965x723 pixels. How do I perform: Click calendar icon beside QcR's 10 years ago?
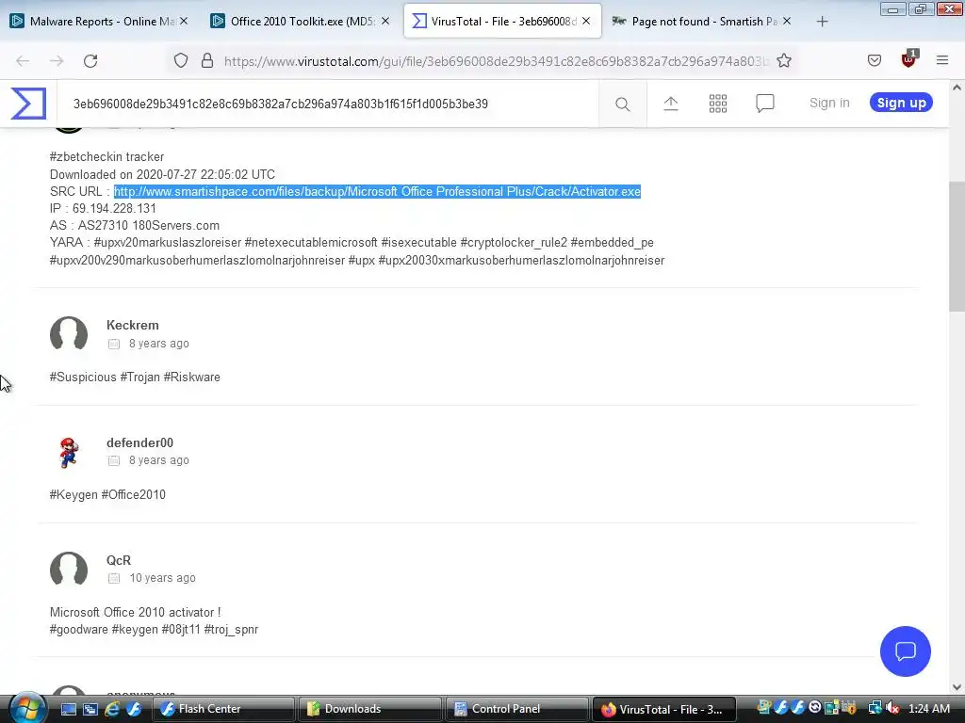114,579
